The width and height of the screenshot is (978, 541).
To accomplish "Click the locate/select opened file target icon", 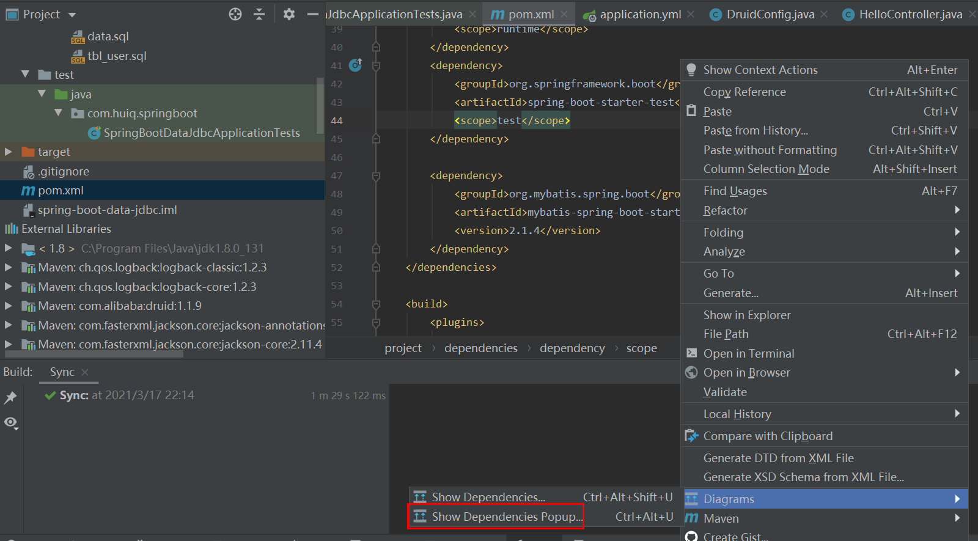I will [235, 14].
